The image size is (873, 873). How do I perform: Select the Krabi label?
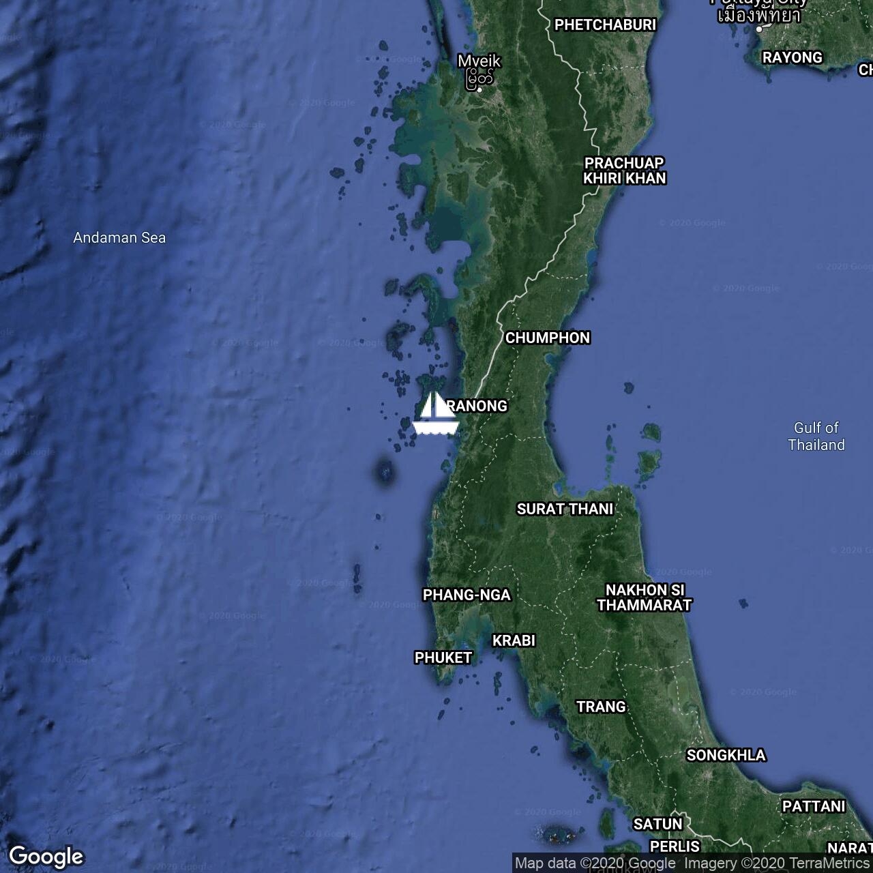(x=514, y=640)
